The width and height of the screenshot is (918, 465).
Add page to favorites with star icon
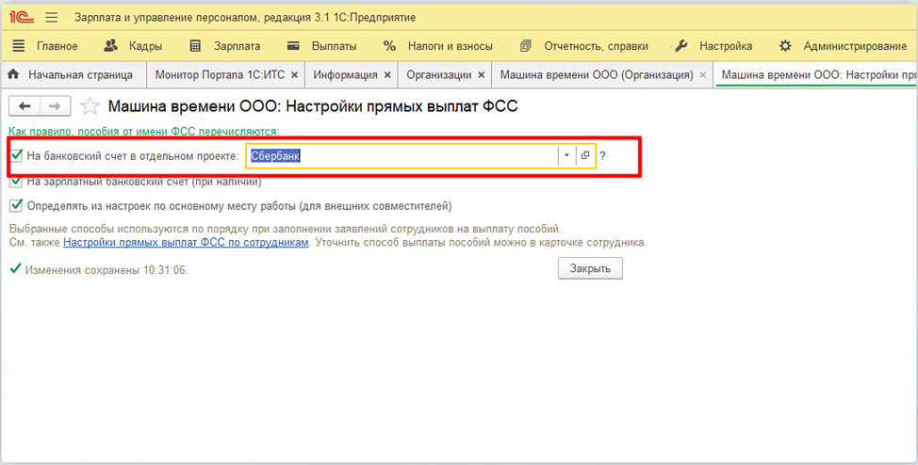(x=90, y=105)
